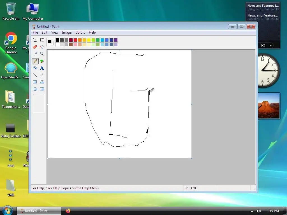Screen dimensions: 287x215
Task: Pick the red color swatch
Action: 75,40
